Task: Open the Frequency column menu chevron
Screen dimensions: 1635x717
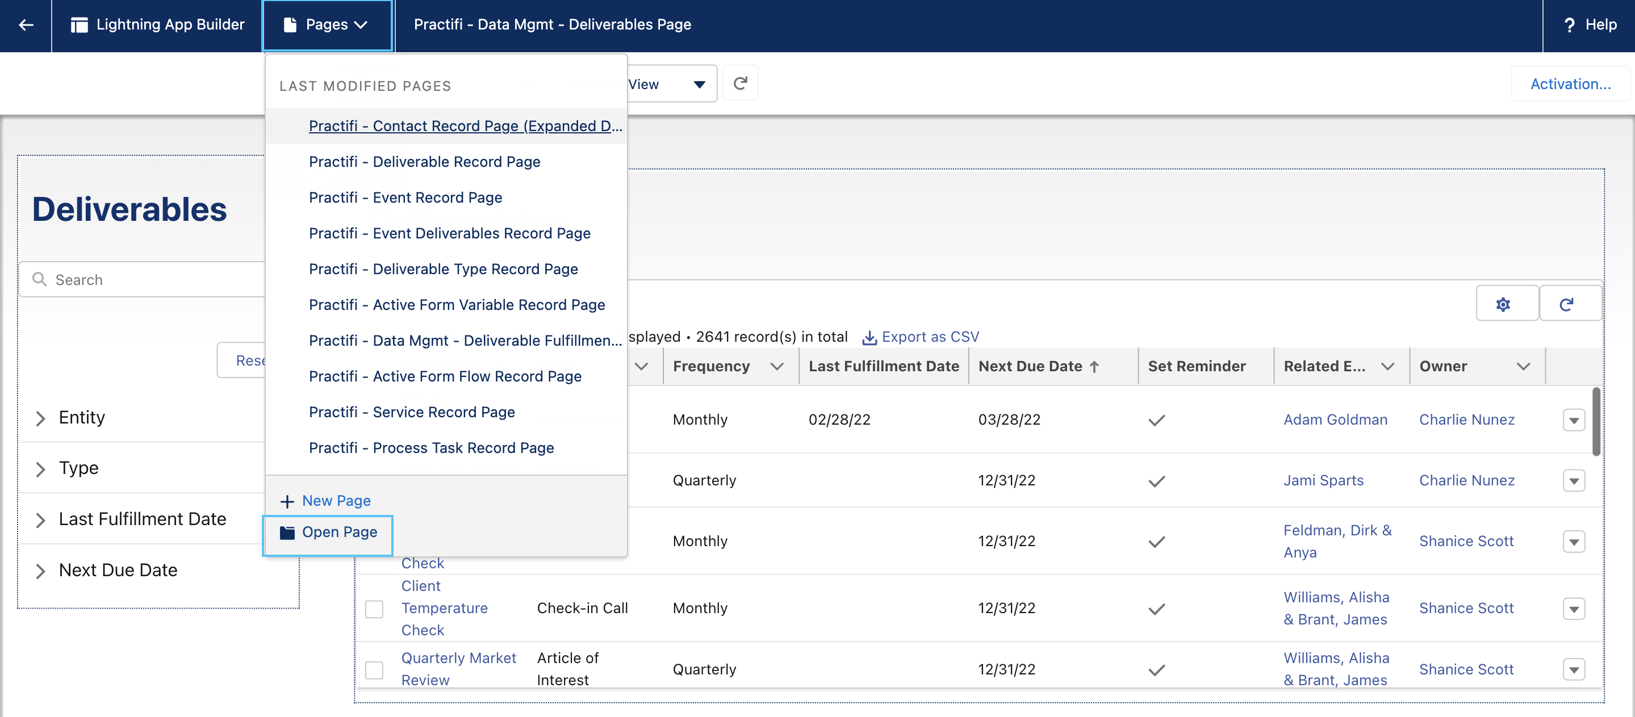Action: pyautogui.click(x=777, y=366)
